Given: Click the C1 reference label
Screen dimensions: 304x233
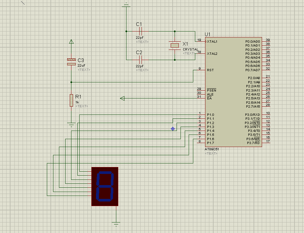Looking at the screenshot, I should click(139, 24).
